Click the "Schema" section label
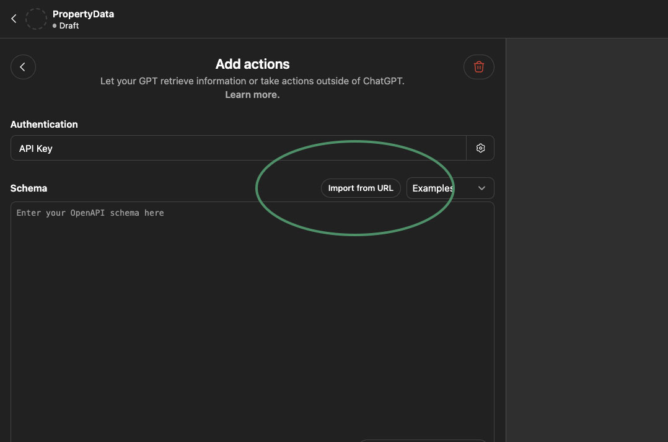 pyautogui.click(x=27, y=188)
